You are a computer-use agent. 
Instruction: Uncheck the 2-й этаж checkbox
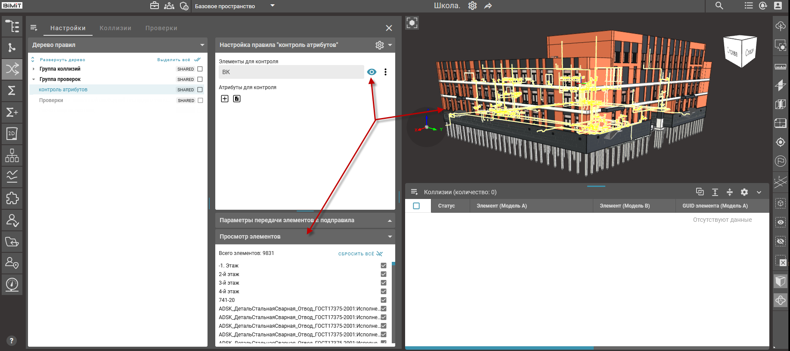pos(383,274)
